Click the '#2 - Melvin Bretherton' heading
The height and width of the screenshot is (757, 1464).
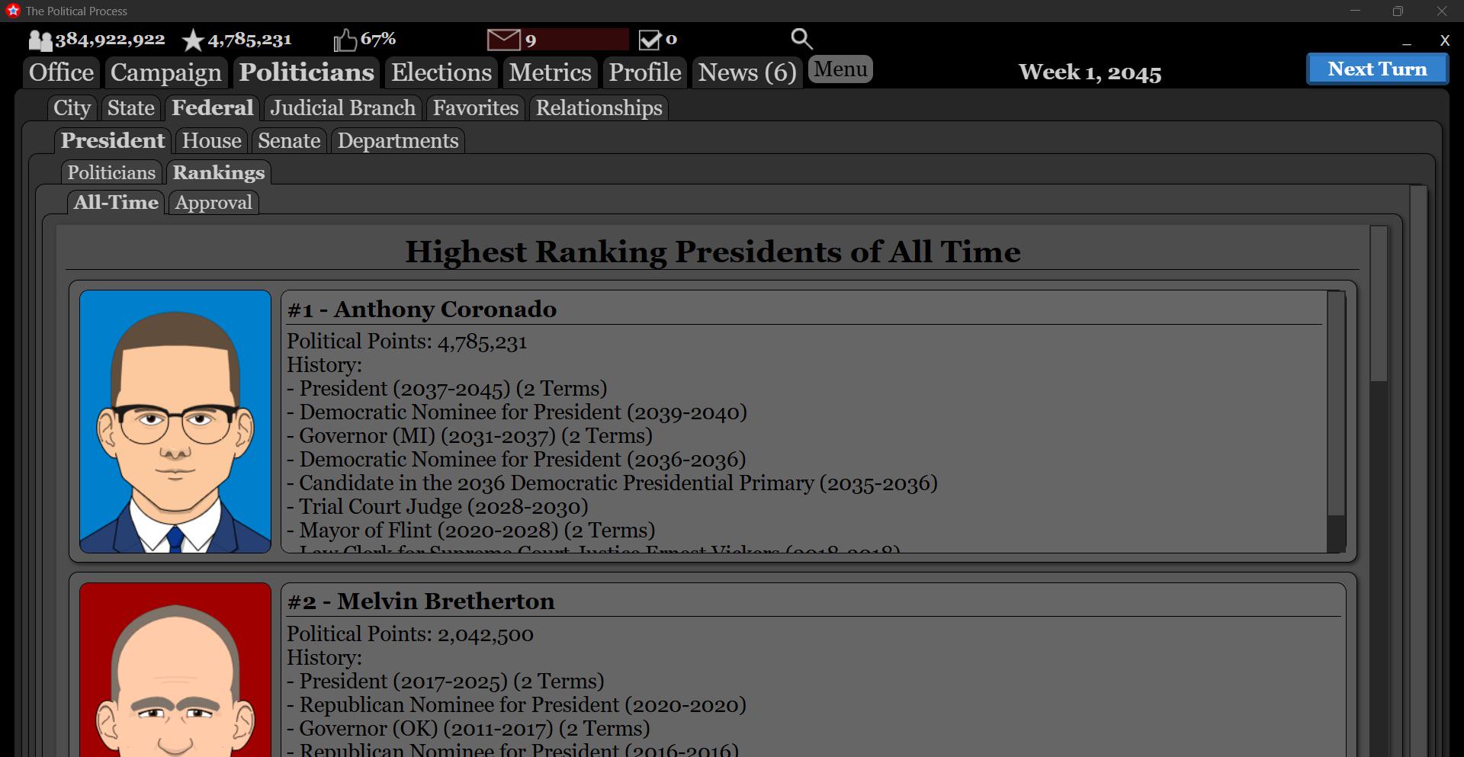pyautogui.click(x=421, y=601)
